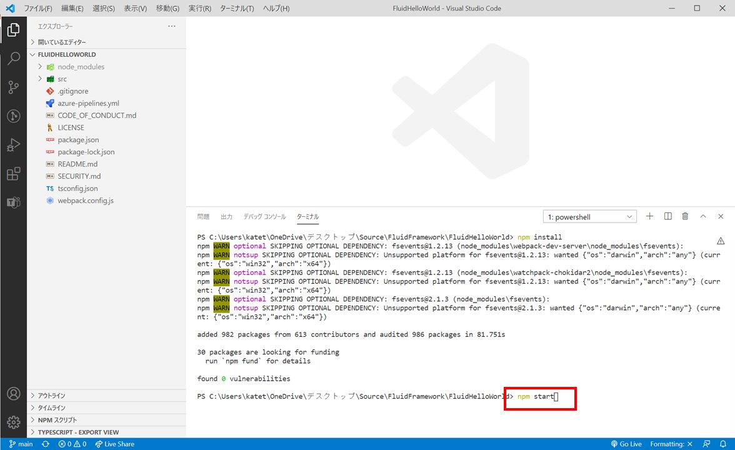Click the notifications bell in the status bar
The width and height of the screenshot is (735, 450).
click(724, 444)
